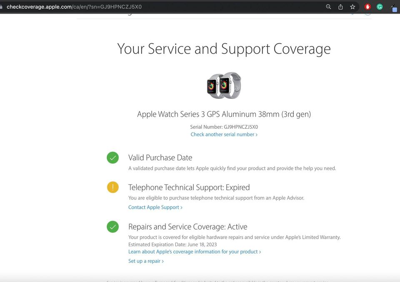This screenshot has width=400, height=282.
Task: Bookmark this page with the star icon
Action: [352, 7]
